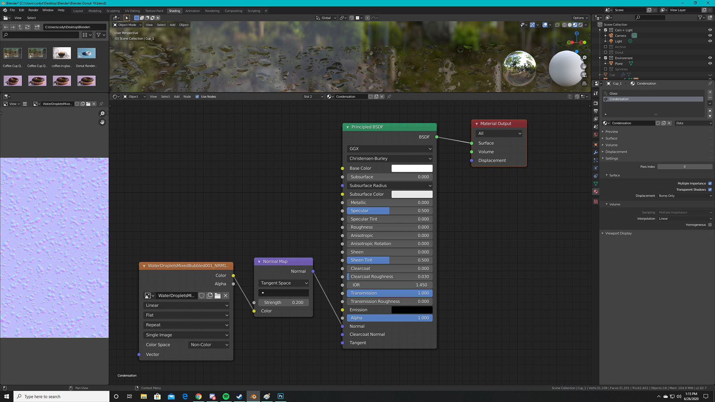Open the Donut Render thumbnail in the file browser
715x402 pixels.
click(86, 53)
